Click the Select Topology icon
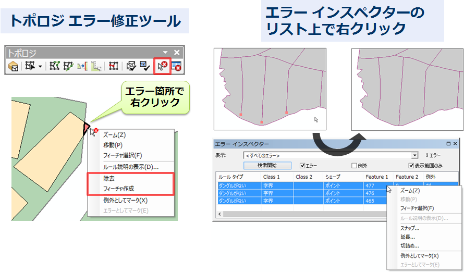464x272 pixels. pos(14,66)
